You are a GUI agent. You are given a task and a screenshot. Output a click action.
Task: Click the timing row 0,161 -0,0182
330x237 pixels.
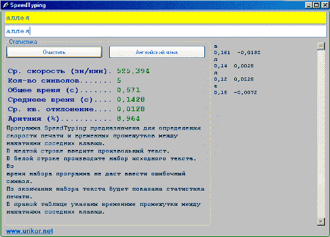tap(237, 53)
